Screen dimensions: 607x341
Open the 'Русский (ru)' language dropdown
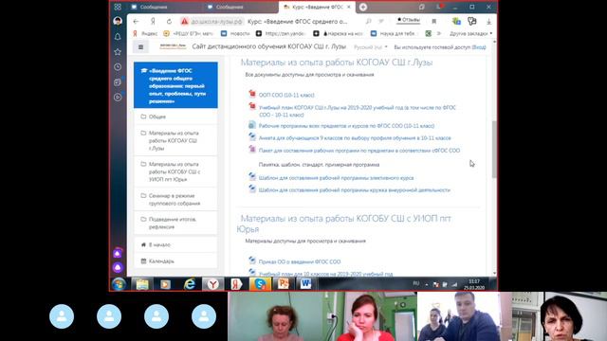(x=371, y=46)
